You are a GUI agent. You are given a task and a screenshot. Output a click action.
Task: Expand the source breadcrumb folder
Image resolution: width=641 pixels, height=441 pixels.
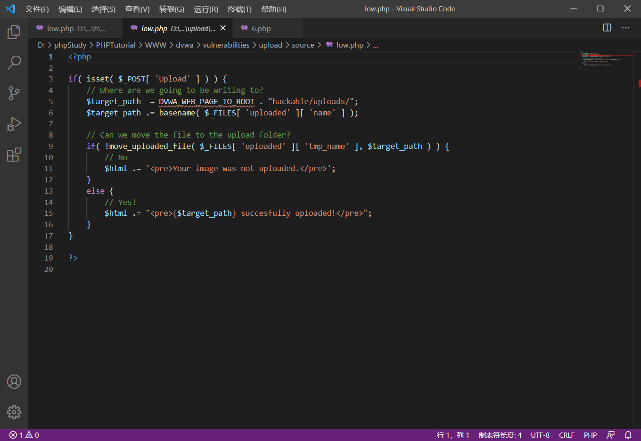[x=303, y=45]
